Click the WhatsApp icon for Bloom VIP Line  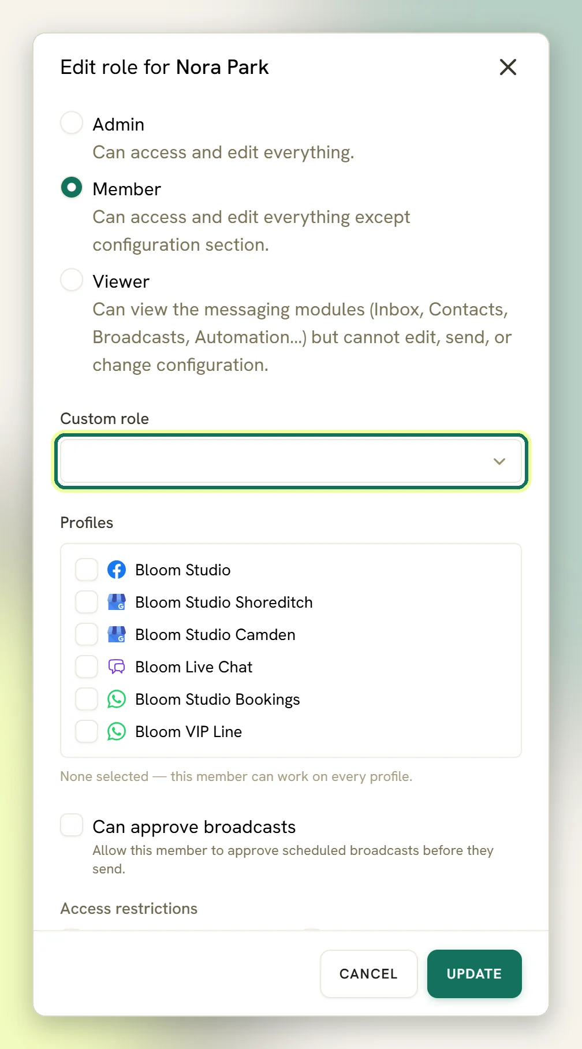117,731
